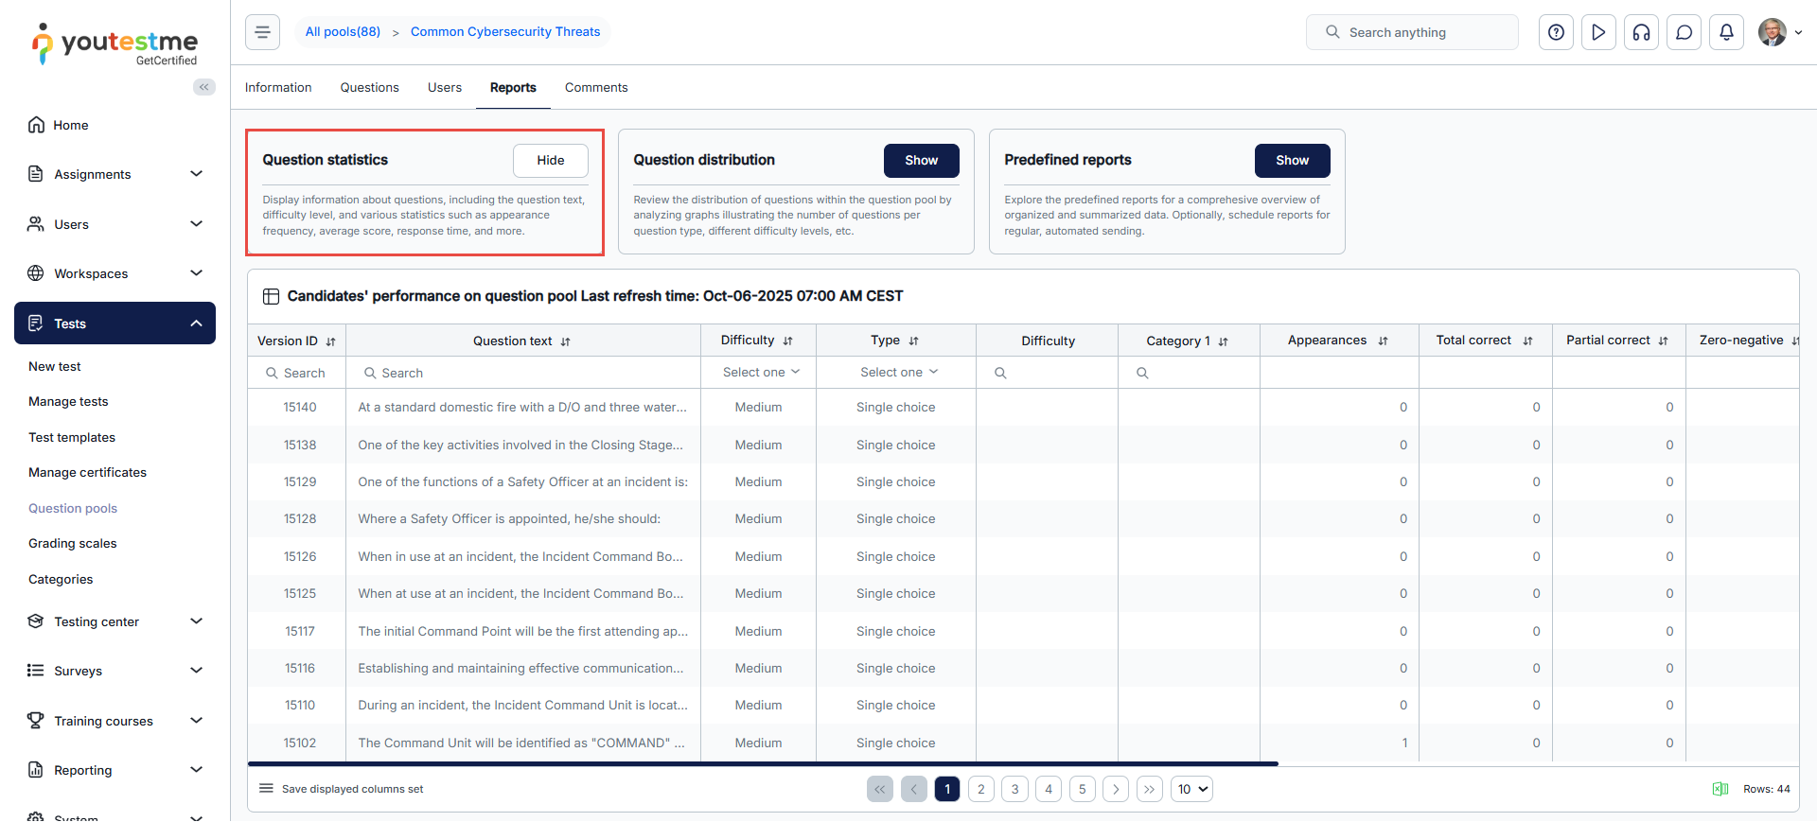Collapse sidebar with double-chevron icon
Screen dimensions: 1817x822
click(x=203, y=87)
